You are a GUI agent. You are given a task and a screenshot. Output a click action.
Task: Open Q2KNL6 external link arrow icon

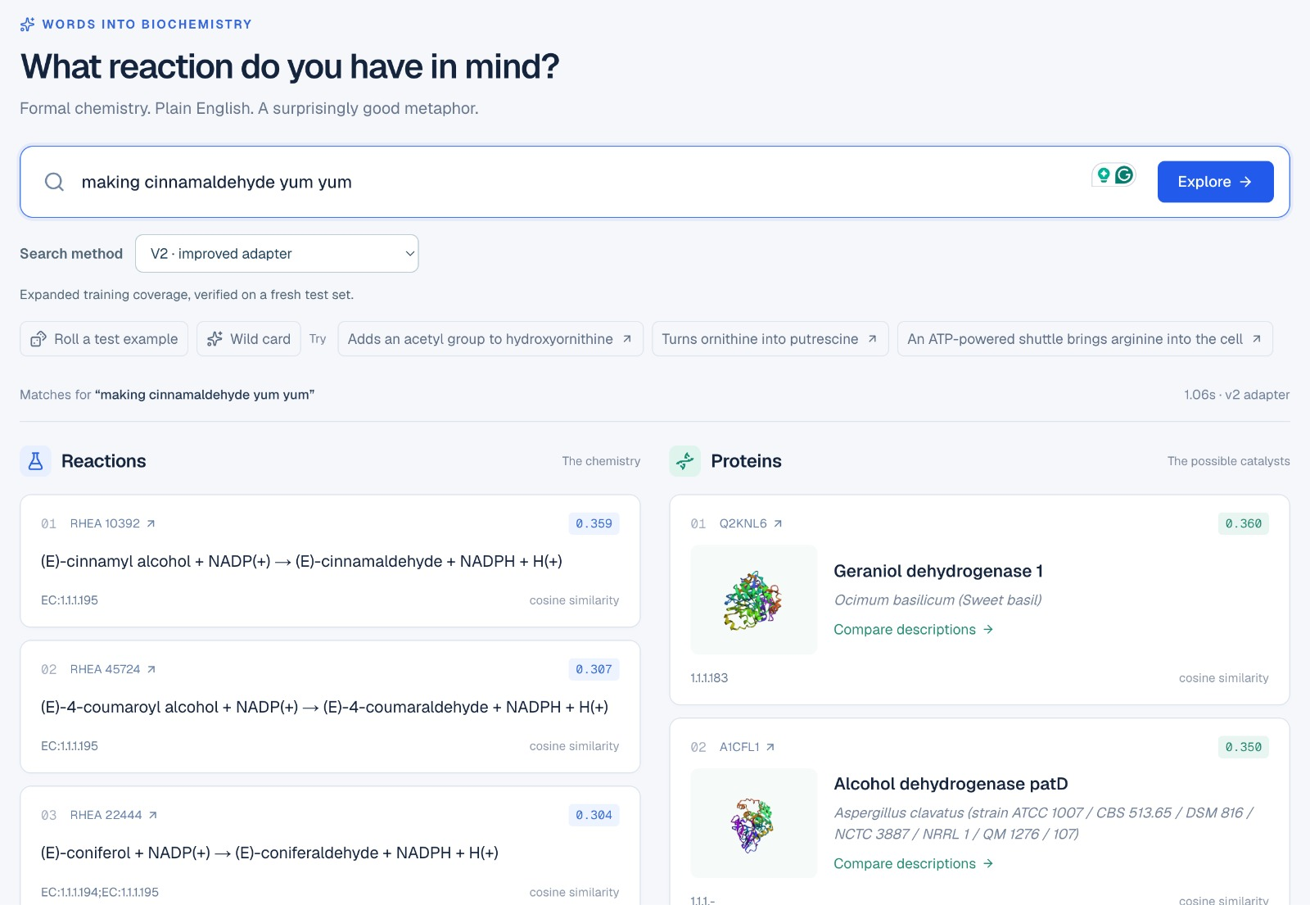778,523
